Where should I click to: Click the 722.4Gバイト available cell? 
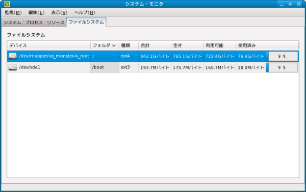pyautogui.click(x=219, y=56)
